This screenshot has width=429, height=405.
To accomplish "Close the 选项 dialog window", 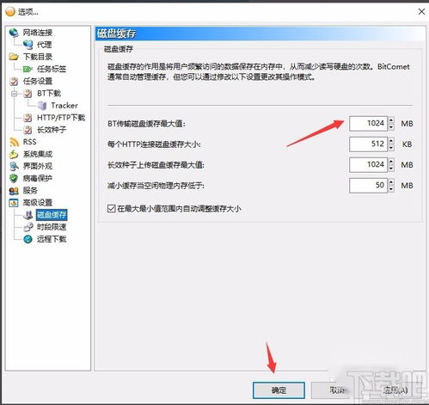I will (x=421, y=11).
